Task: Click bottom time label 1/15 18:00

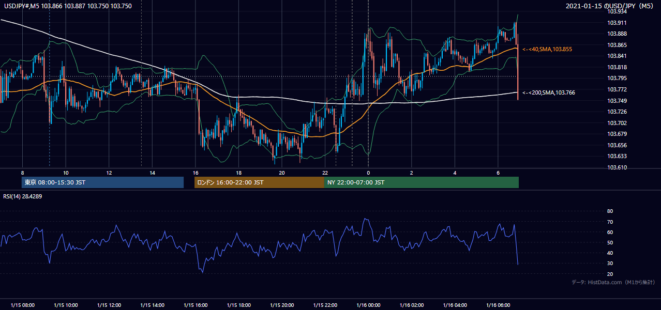Action: pyautogui.click(x=238, y=305)
